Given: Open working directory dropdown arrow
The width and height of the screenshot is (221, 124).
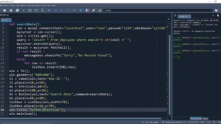Looking at the screenshot, I should pos(212,10).
